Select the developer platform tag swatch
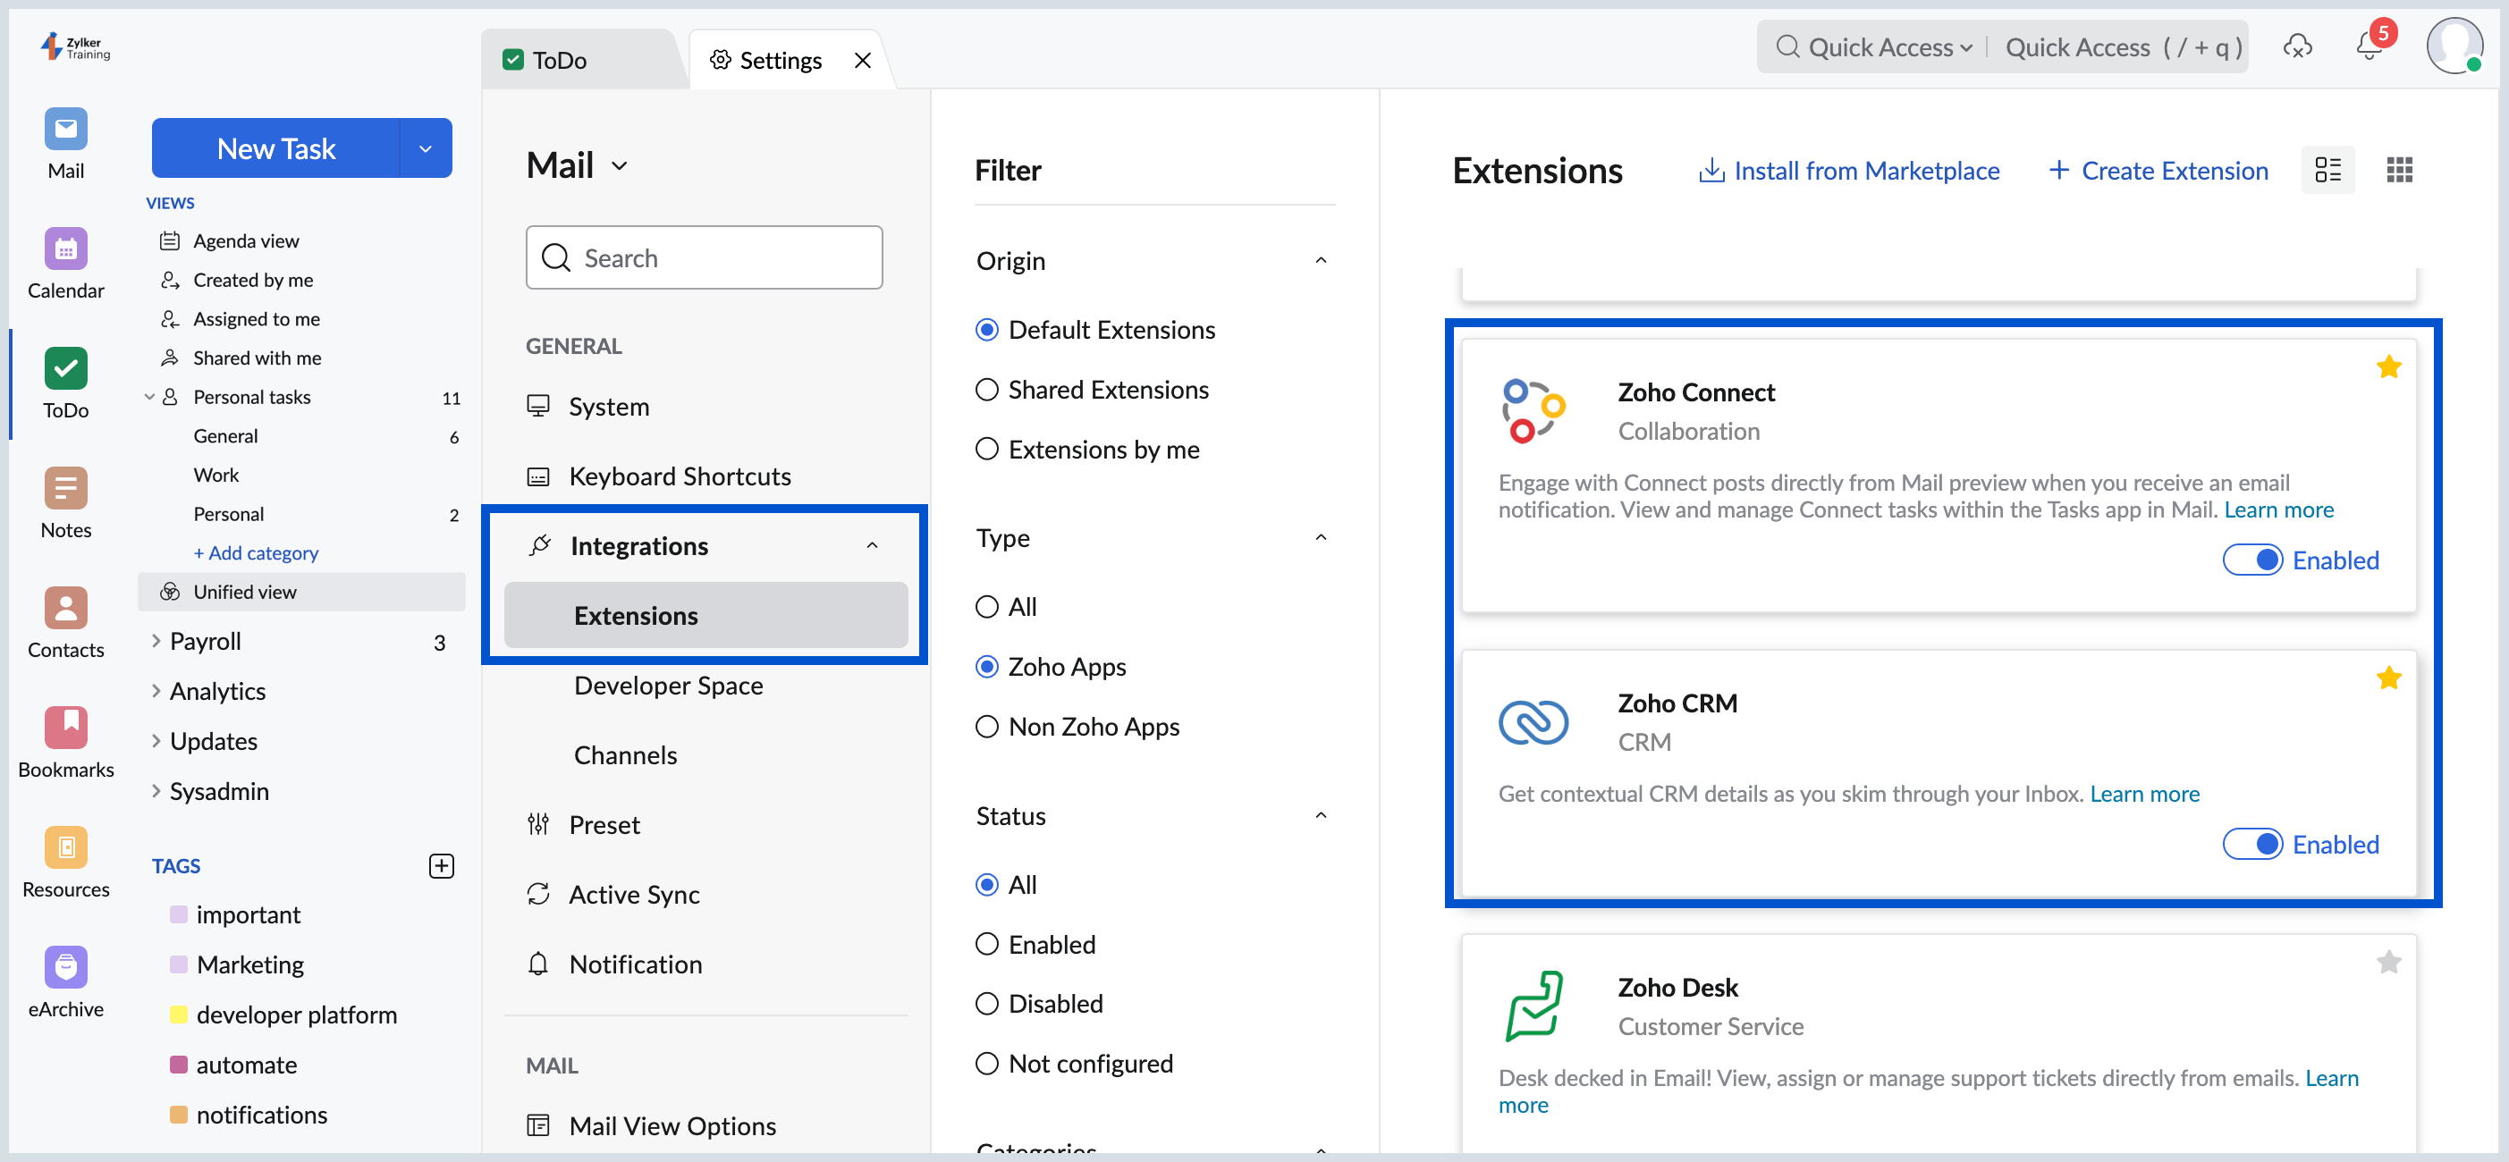The height and width of the screenshot is (1162, 2509). (x=178, y=1014)
